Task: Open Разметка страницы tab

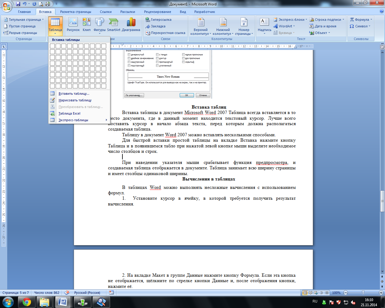Action: [x=75, y=12]
